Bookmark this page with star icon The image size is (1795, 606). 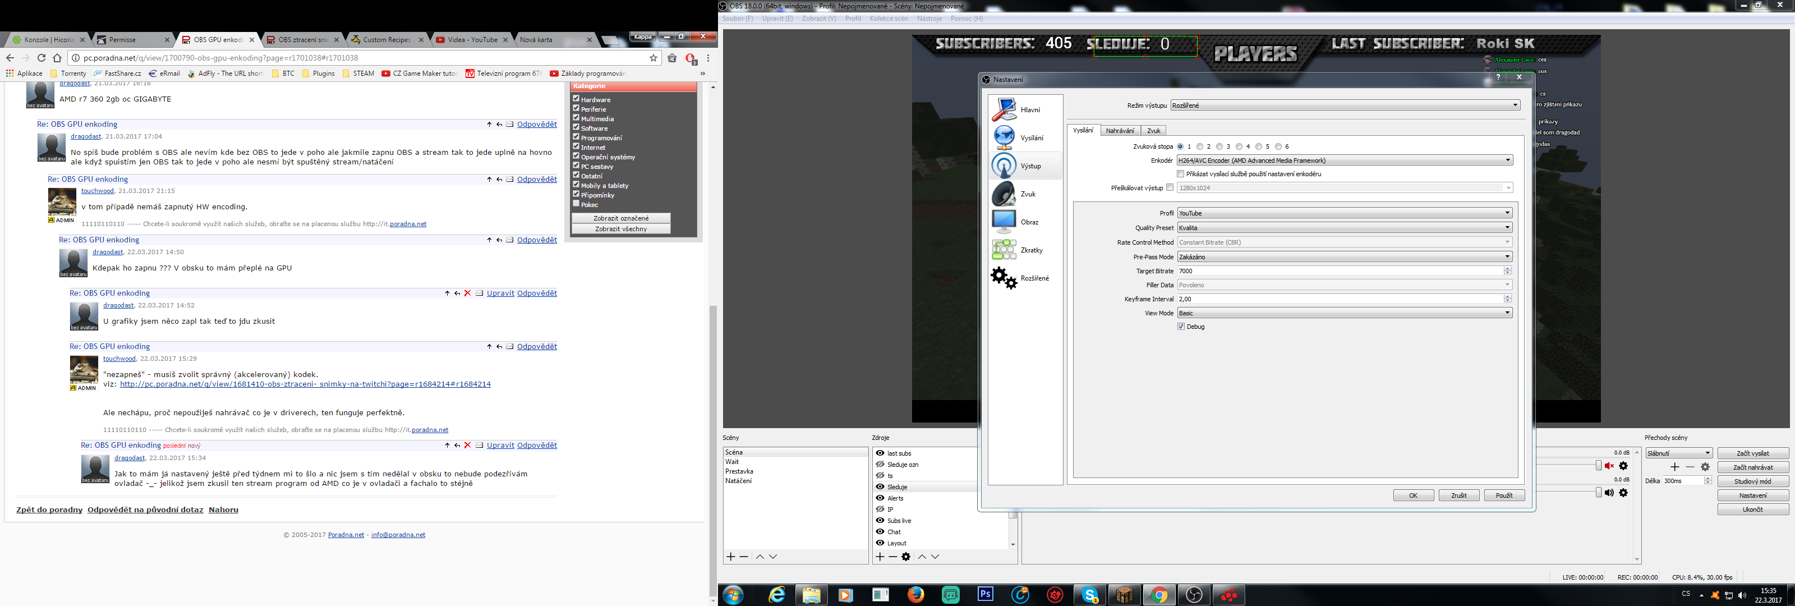[x=653, y=58]
